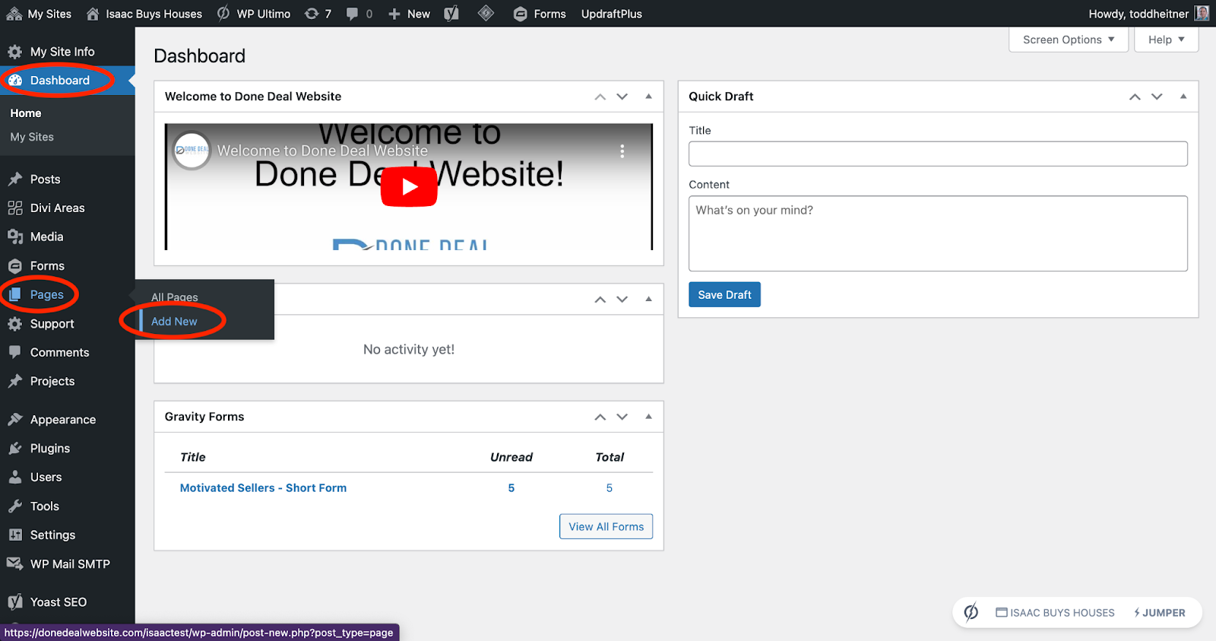The width and height of the screenshot is (1216, 641).
Task: Click the Done Deal channel logo on video
Action: pos(192,151)
